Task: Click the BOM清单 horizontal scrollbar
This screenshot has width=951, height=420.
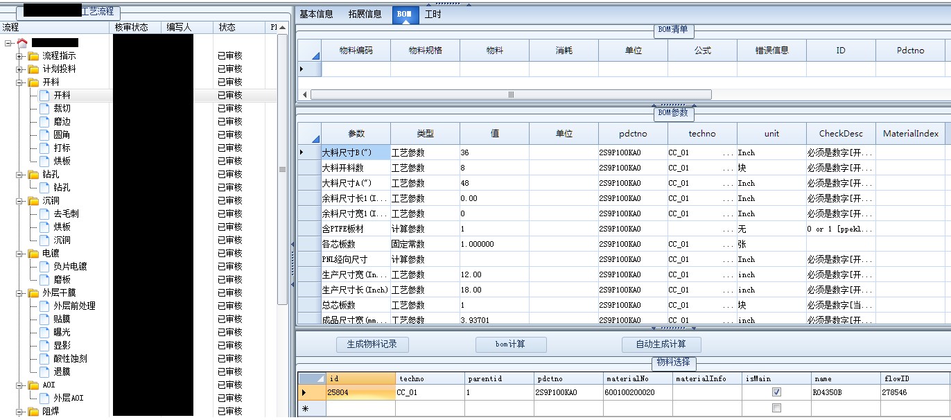Action: tap(511, 95)
